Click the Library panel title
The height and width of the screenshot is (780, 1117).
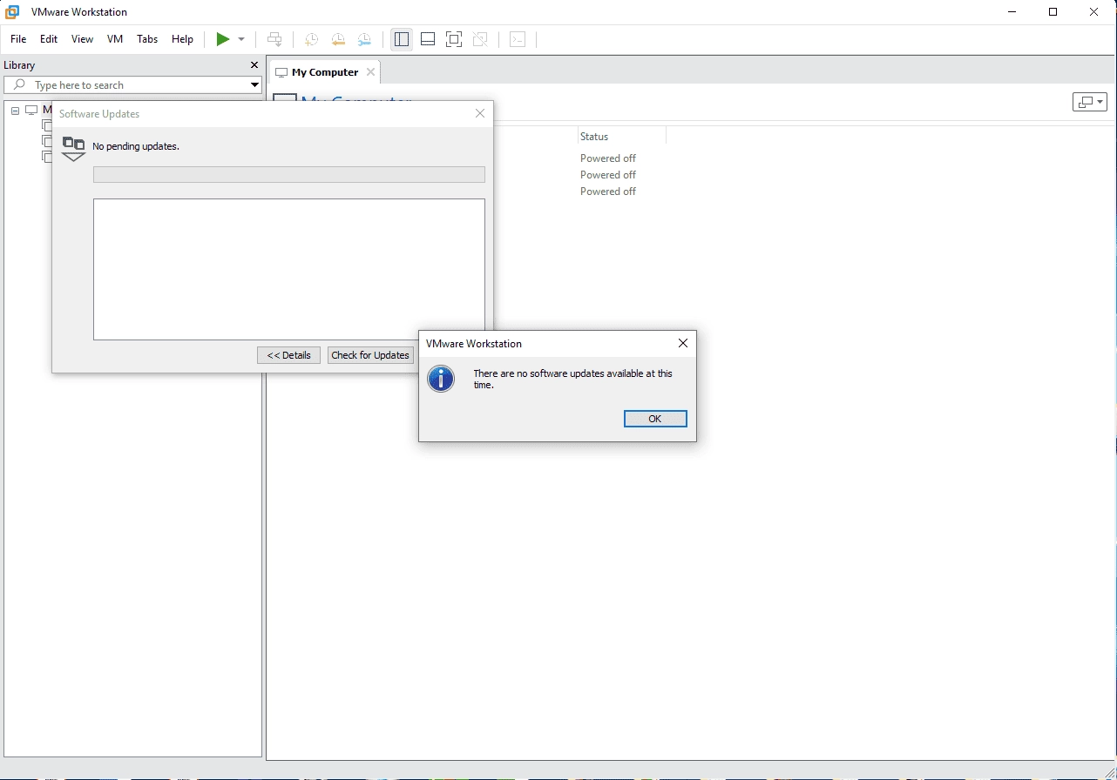[x=19, y=65]
